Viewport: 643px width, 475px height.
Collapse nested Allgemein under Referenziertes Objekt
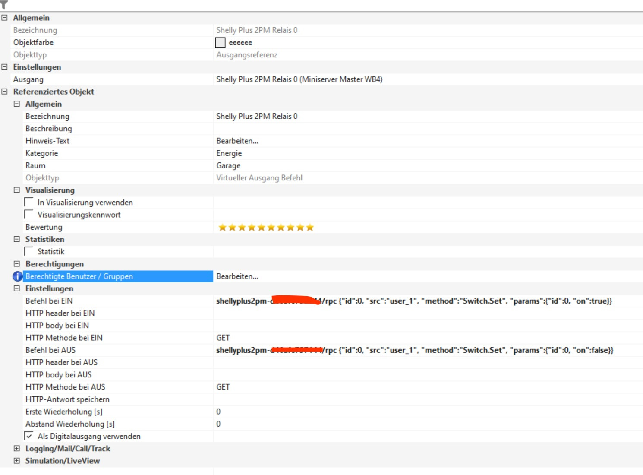(x=17, y=104)
